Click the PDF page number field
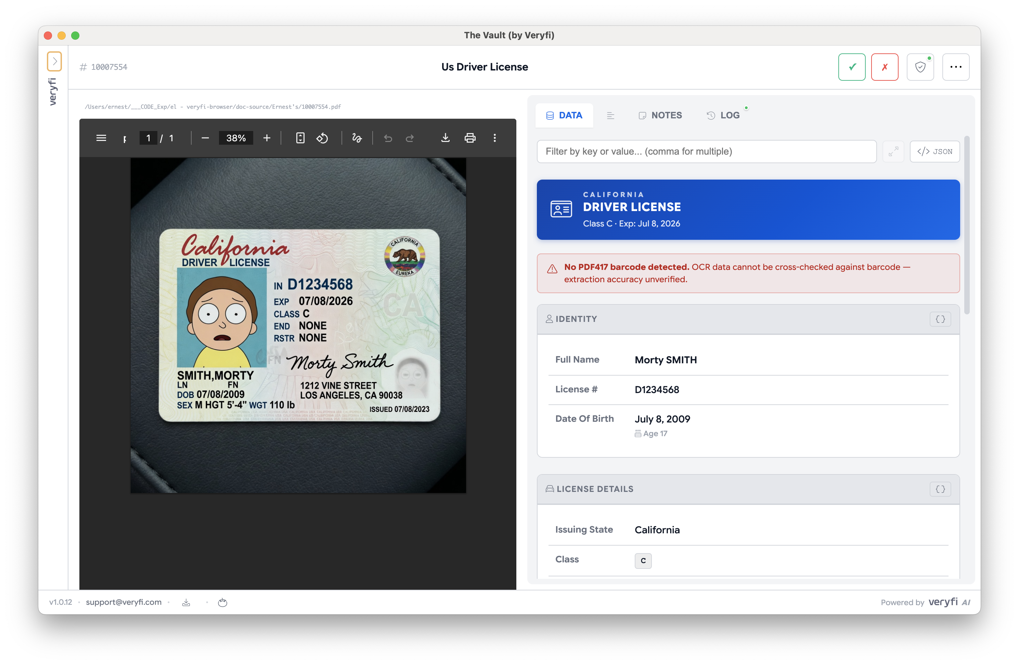The height and width of the screenshot is (665, 1019). [x=148, y=138]
